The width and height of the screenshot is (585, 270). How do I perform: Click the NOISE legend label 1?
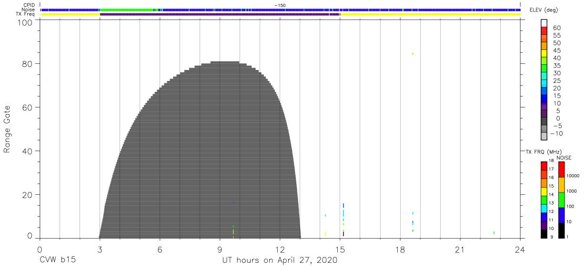pos(568,237)
